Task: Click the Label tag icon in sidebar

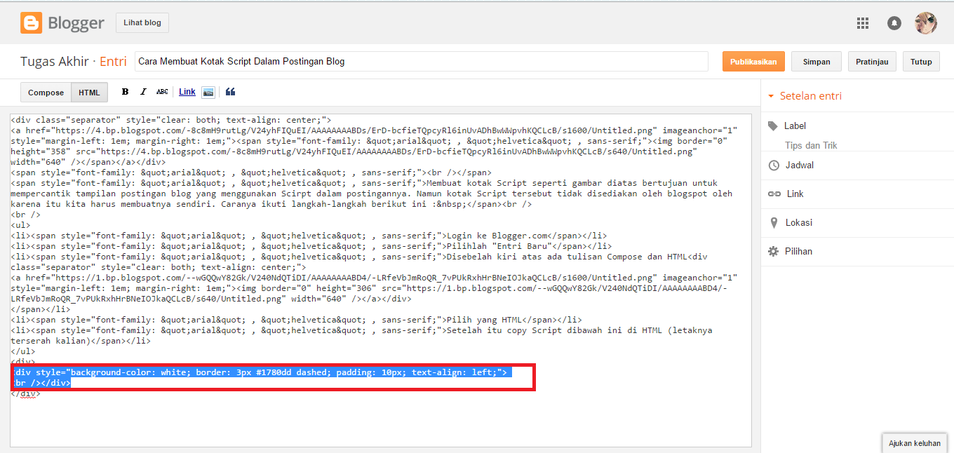Action: pos(774,126)
